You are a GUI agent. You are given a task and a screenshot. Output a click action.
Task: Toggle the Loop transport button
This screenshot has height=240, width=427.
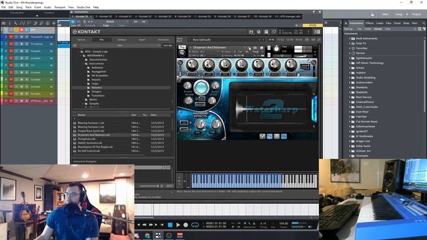tap(195, 225)
